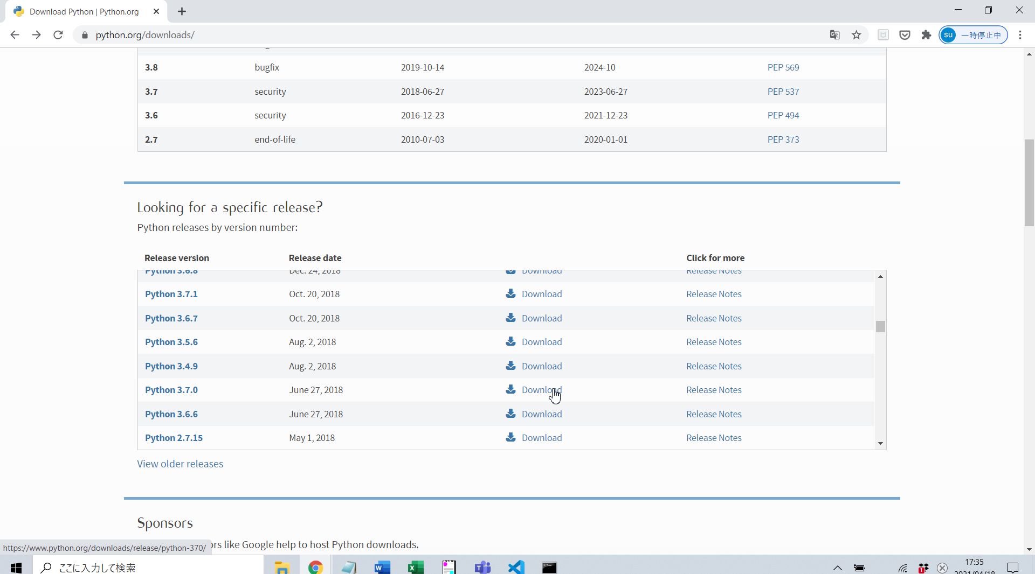Click the download icon for Python 3.6.6

point(510,414)
